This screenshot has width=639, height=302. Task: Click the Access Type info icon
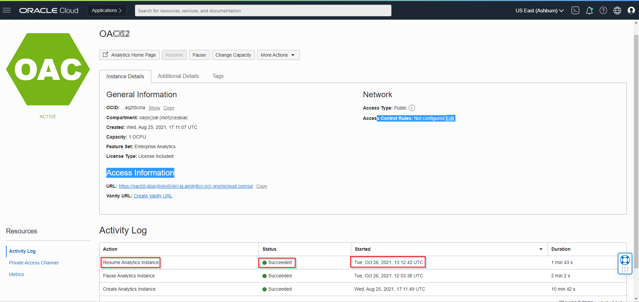(x=412, y=108)
